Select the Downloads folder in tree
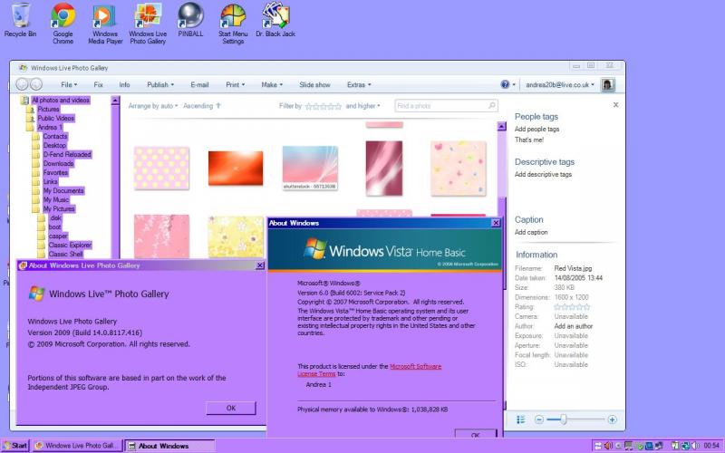Screen dimensions: 725x453 (x=58, y=163)
